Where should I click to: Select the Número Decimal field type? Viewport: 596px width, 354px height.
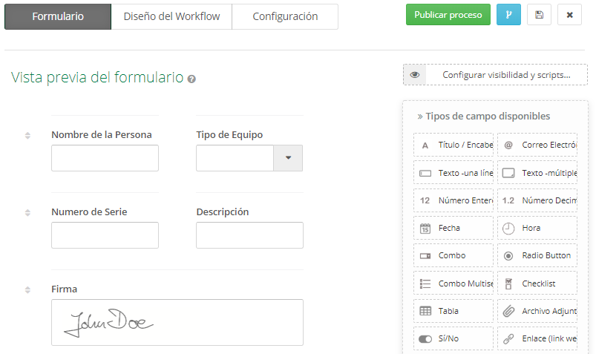(537, 200)
